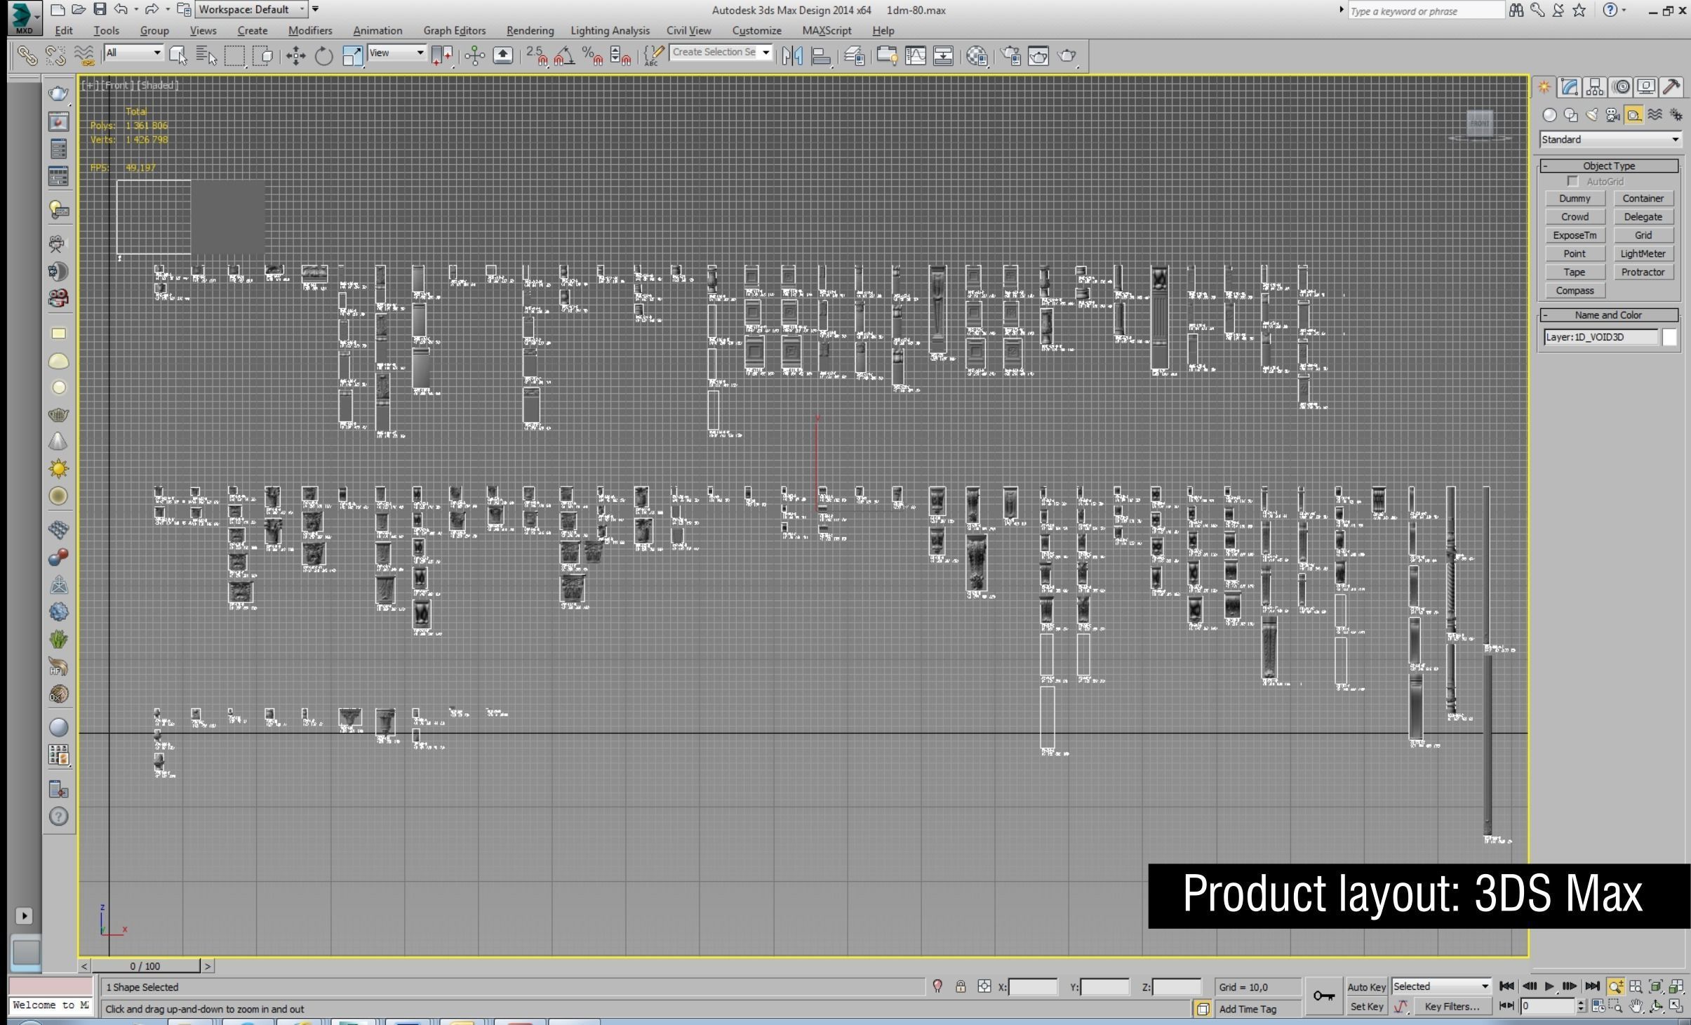Activate the Mirror tool icon
Image resolution: width=1691 pixels, height=1025 pixels.
click(x=791, y=56)
